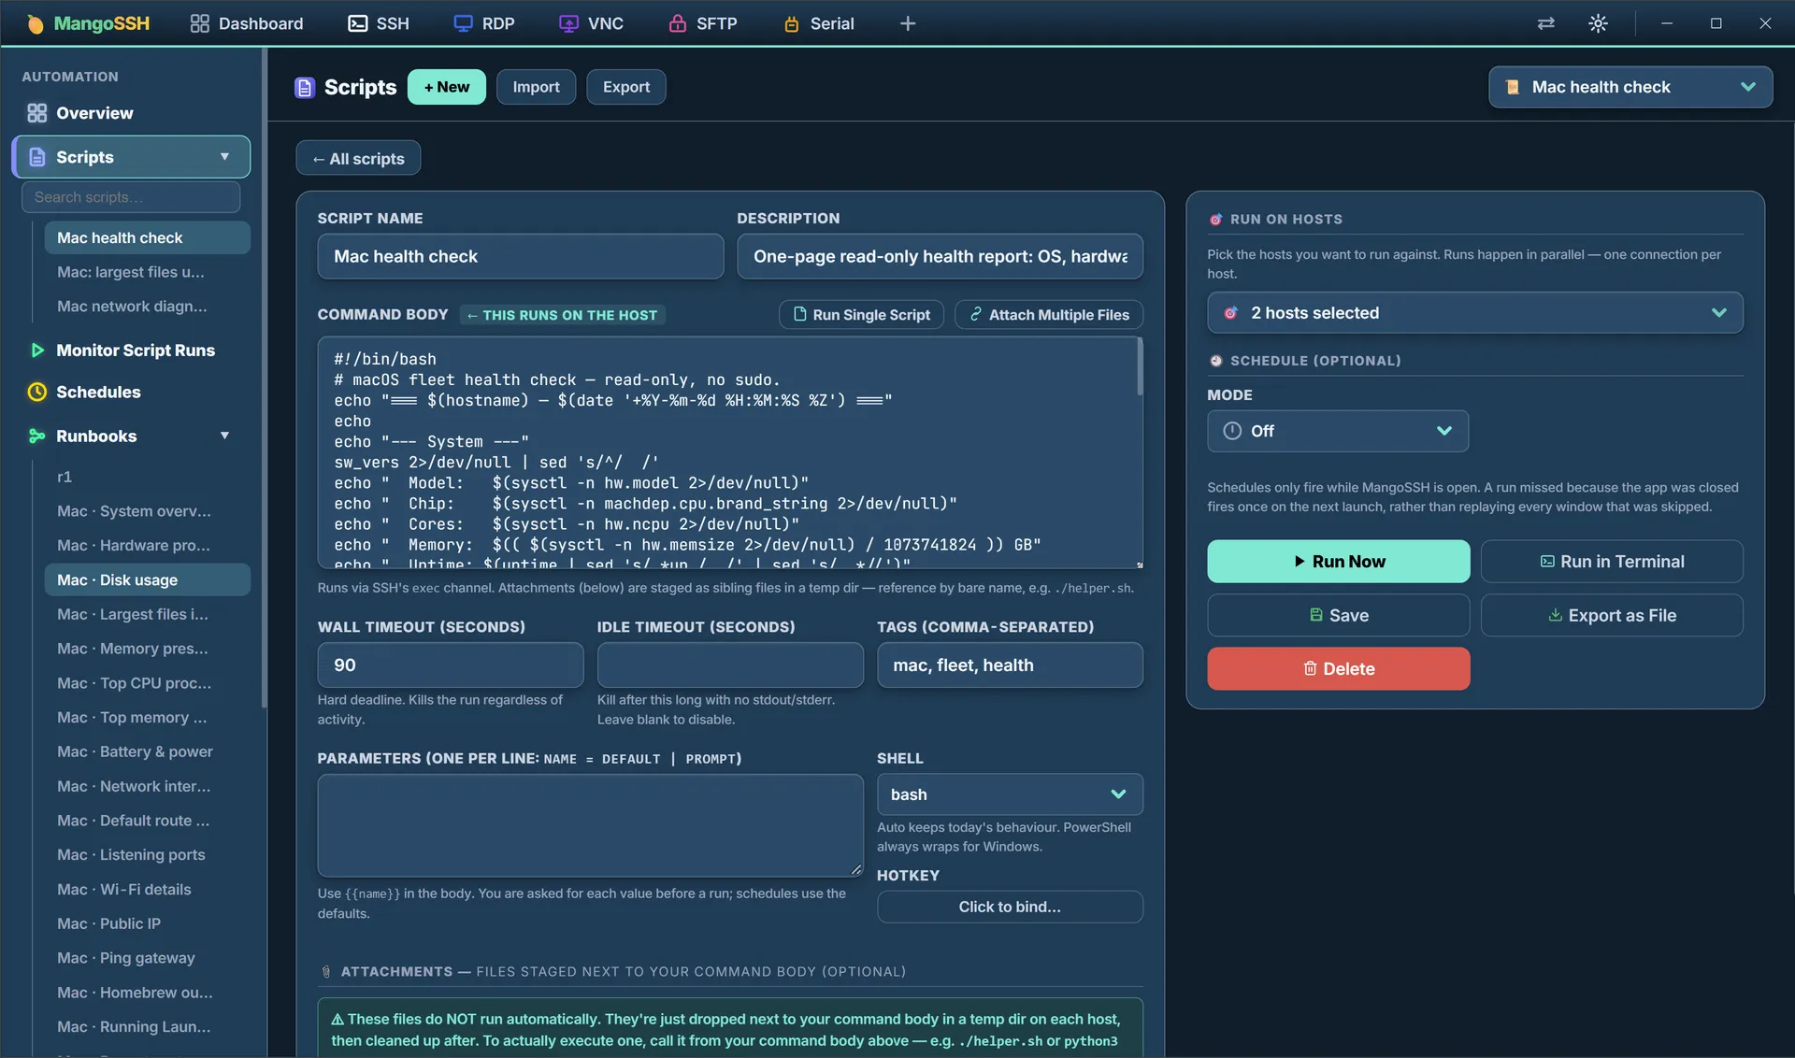Viewport: 1795px width, 1058px height.
Task: Switch to the SSH tab
Action: coord(379,23)
